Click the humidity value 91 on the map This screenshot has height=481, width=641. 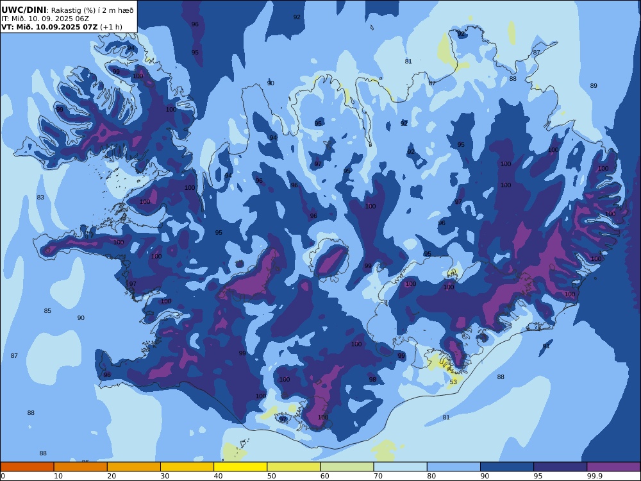(x=546, y=346)
